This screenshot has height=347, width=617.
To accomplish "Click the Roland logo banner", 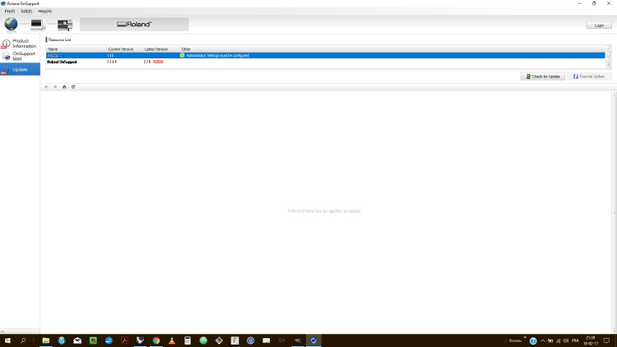I will tap(134, 25).
